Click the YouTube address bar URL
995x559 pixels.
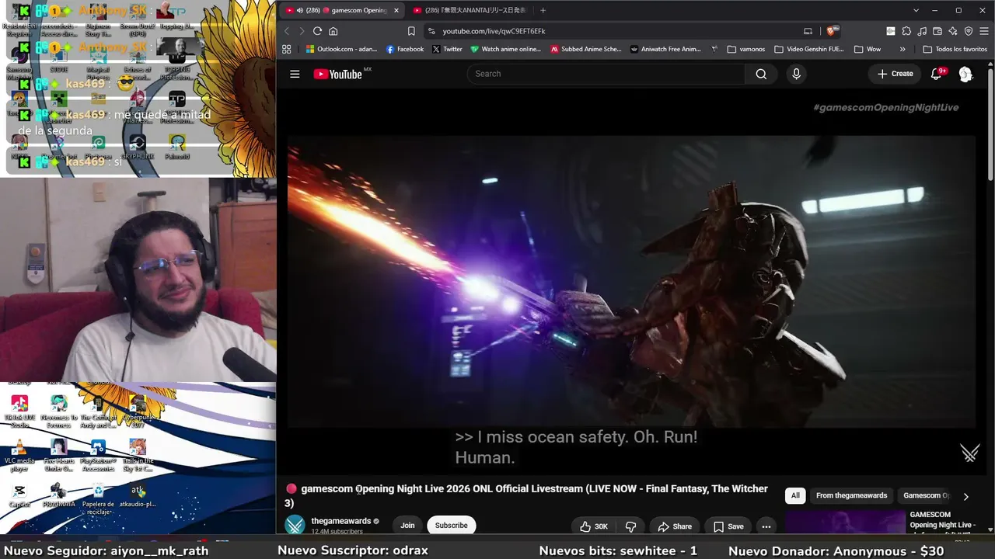(x=494, y=31)
